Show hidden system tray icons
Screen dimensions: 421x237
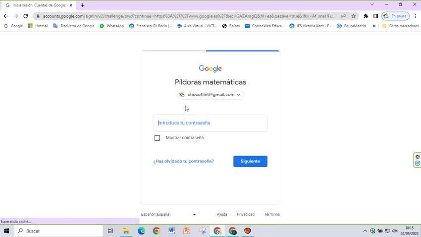(365, 231)
